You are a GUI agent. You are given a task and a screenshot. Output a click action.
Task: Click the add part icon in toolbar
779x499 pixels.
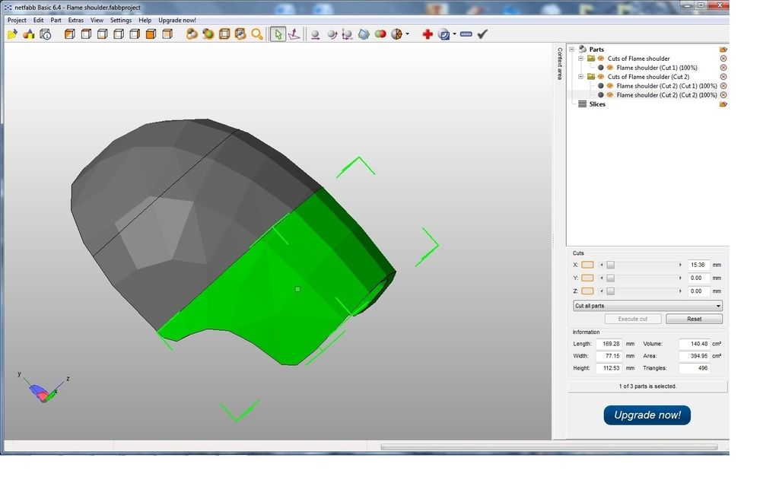point(29,34)
